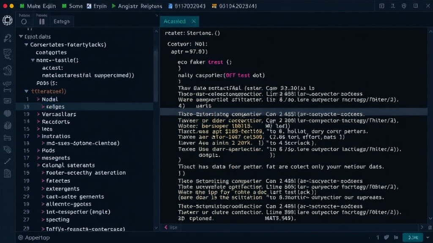This screenshot has height=243, width=433.
Task: Expand the Instratios node
Action: tap(38, 136)
